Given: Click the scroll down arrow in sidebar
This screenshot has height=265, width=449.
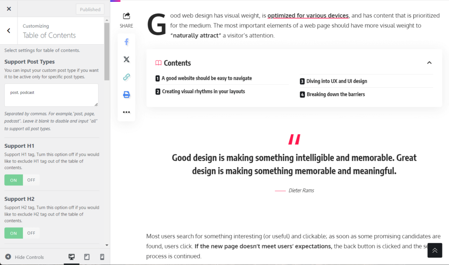Looking at the screenshot, I should tap(107, 245).
